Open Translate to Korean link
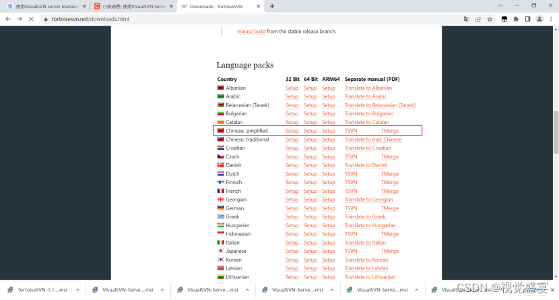The width and height of the screenshot is (559, 300). point(366,260)
